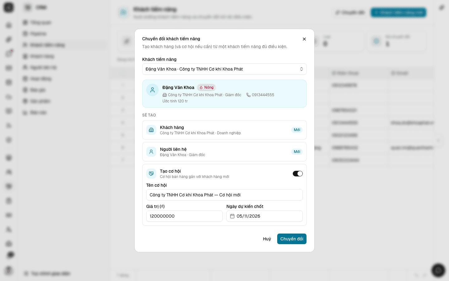Click the building icon before Công ty TNHH in lead card
This screenshot has width=449, height=281.
pyautogui.click(x=165, y=95)
